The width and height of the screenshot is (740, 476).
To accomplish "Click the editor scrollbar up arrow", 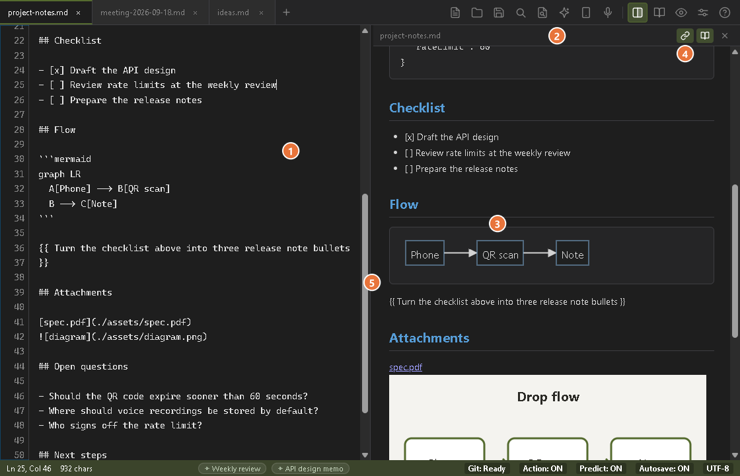I will (365, 30).
